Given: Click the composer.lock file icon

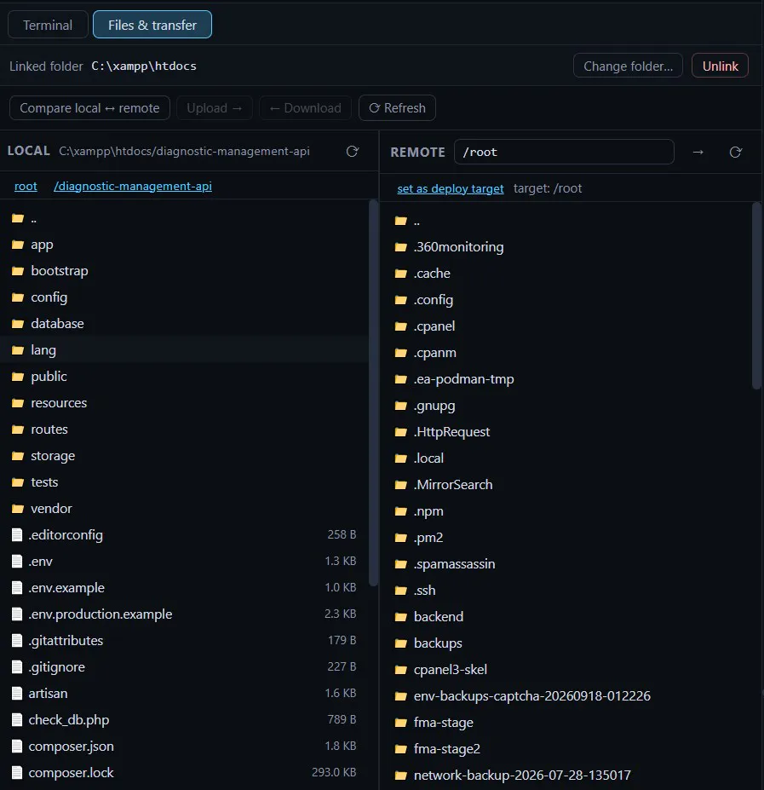Looking at the screenshot, I should (x=17, y=773).
